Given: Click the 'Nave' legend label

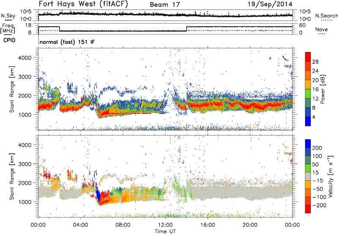Looking at the screenshot, I should (x=322, y=29).
